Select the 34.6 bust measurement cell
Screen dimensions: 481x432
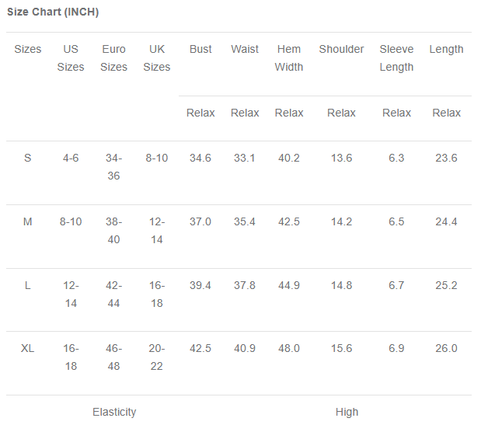coord(200,158)
